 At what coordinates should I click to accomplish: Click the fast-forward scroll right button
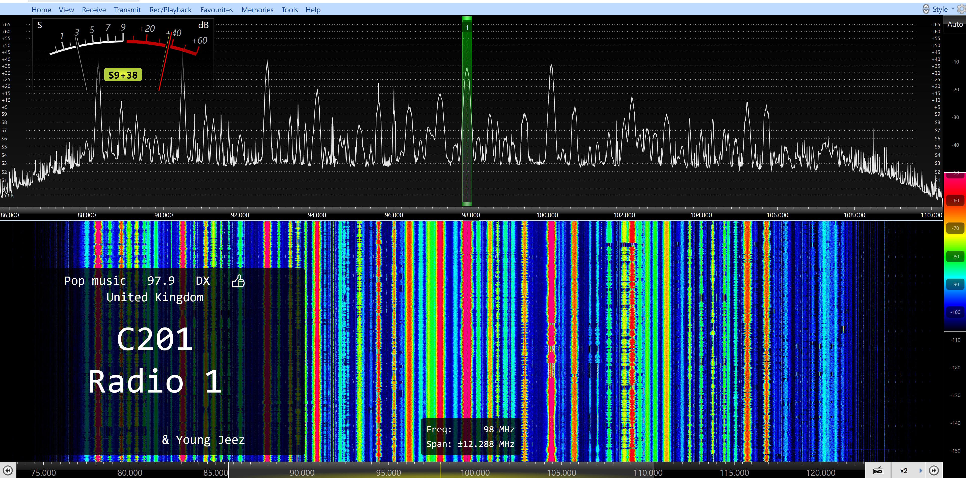pyautogui.click(x=934, y=470)
